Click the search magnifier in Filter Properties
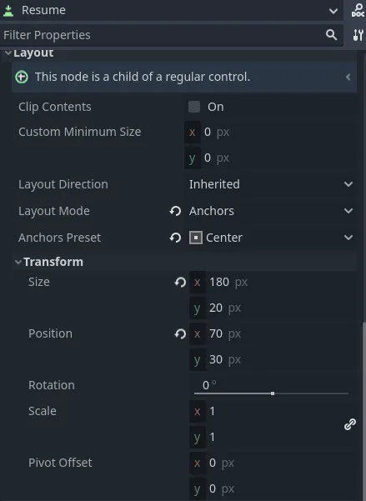Screen dimensions: 366x501 [x=332, y=34]
